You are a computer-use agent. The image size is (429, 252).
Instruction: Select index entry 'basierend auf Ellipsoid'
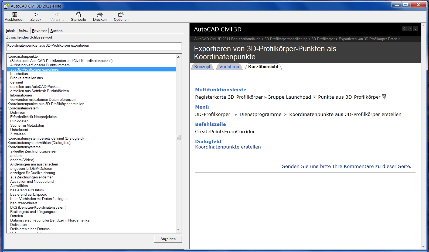point(29,194)
